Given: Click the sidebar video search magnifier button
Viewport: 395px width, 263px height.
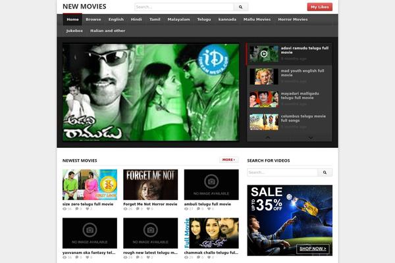Looking at the screenshot, I should (325, 172).
